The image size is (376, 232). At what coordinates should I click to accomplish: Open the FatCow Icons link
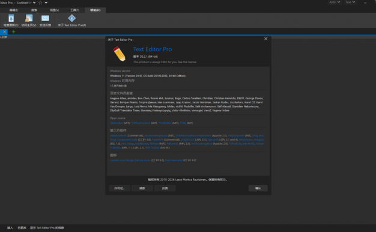(x=142, y=160)
